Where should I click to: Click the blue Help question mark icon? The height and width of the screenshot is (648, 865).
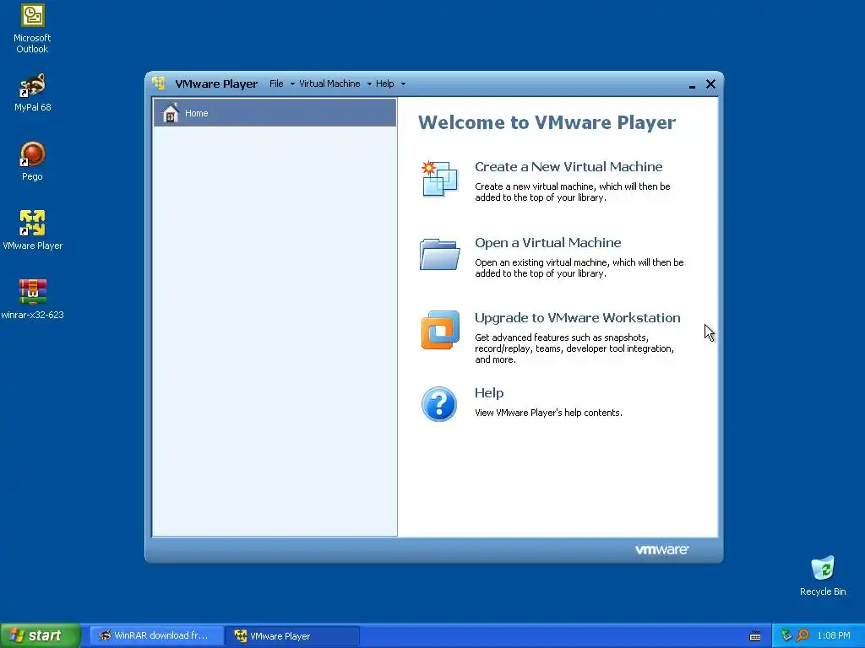click(439, 404)
